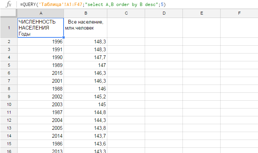Click the fx formula icon
The height and width of the screenshot is (153, 258).
(9, 4)
